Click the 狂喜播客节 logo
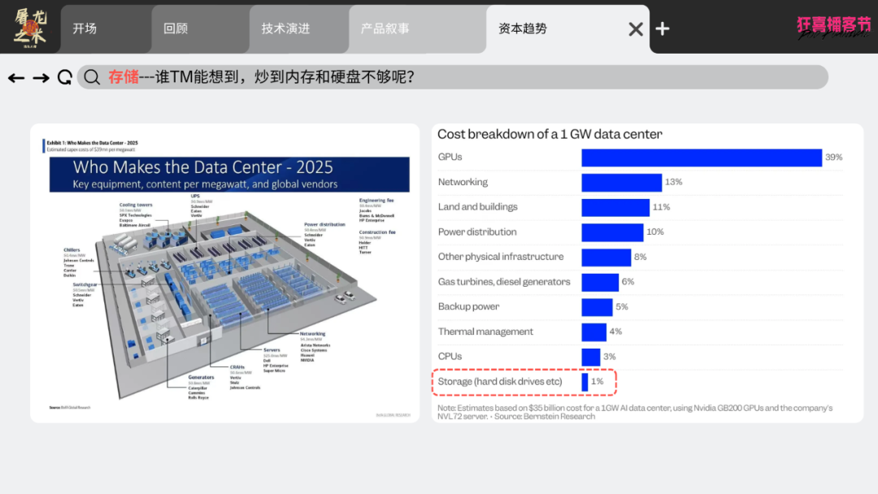This screenshot has width=878, height=494. tap(834, 28)
